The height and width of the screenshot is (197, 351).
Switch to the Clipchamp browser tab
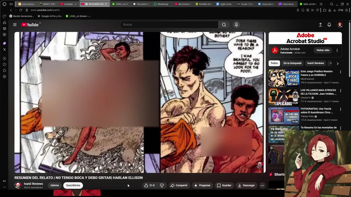(x=287, y=4)
